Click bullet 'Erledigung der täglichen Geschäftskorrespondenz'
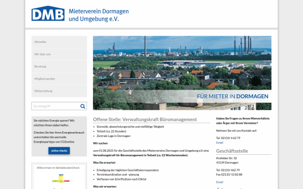This screenshot has width=303, height=189. coord(128,170)
